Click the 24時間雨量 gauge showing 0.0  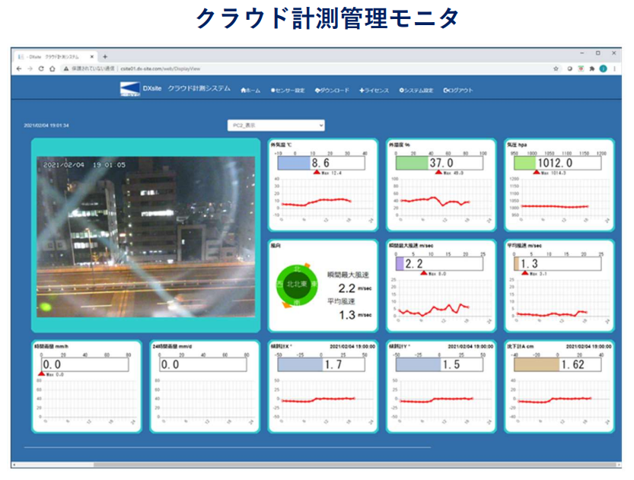click(x=203, y=364)
